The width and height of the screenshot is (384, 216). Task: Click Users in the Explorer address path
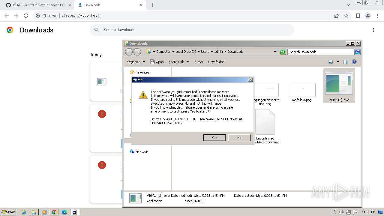[x=205, y=52]
